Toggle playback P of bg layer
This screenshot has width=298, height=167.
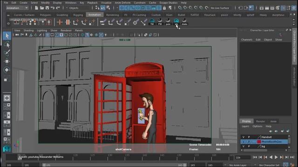(249, 147)
